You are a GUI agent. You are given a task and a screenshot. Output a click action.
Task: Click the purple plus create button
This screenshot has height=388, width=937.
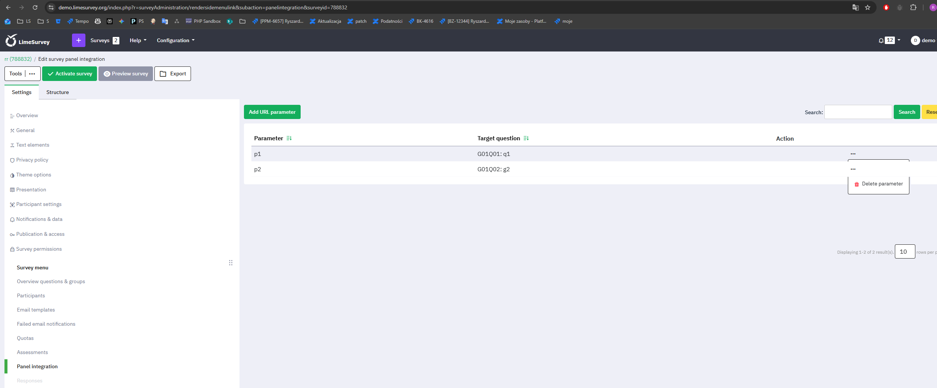click(x=78, y=40)
